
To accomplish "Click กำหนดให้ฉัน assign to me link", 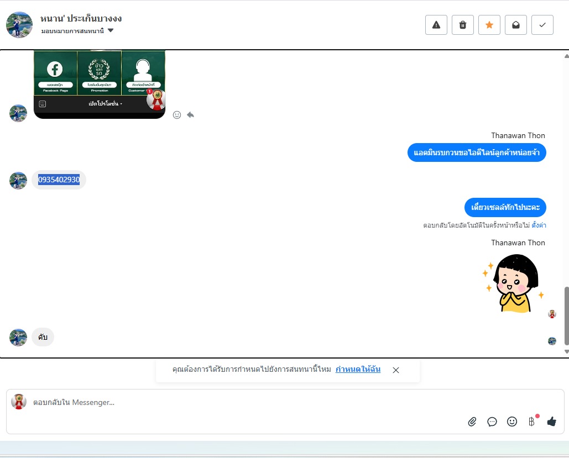I will click(358, 369).
